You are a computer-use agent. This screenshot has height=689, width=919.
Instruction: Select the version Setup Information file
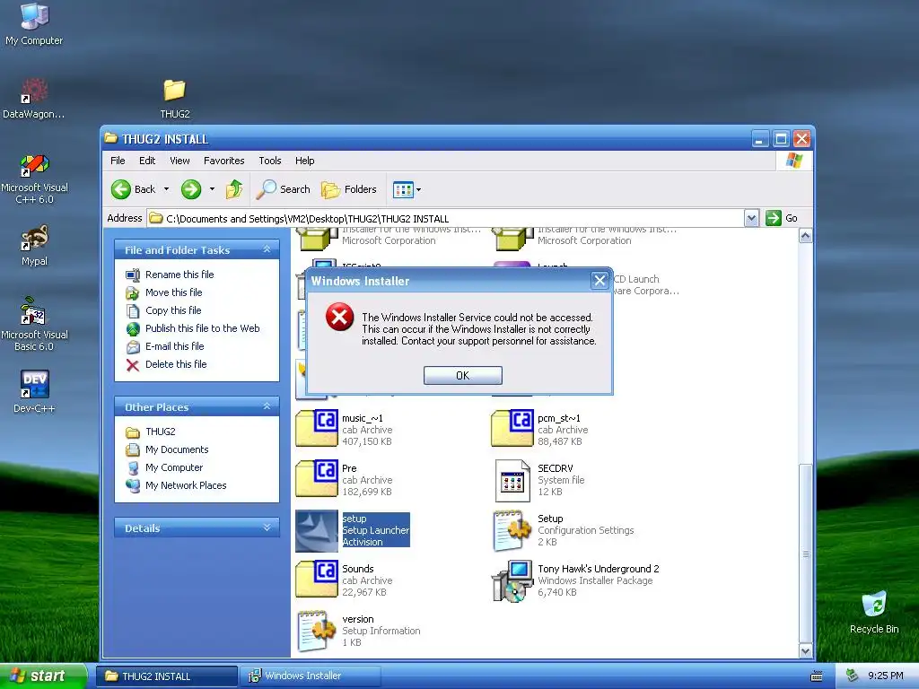[x=359, y=631]
